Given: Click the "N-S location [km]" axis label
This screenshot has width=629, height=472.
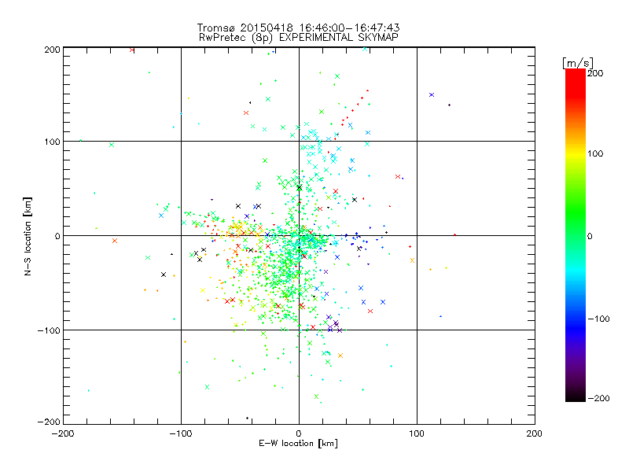Looking at the screenshot, I should (28, 237).
